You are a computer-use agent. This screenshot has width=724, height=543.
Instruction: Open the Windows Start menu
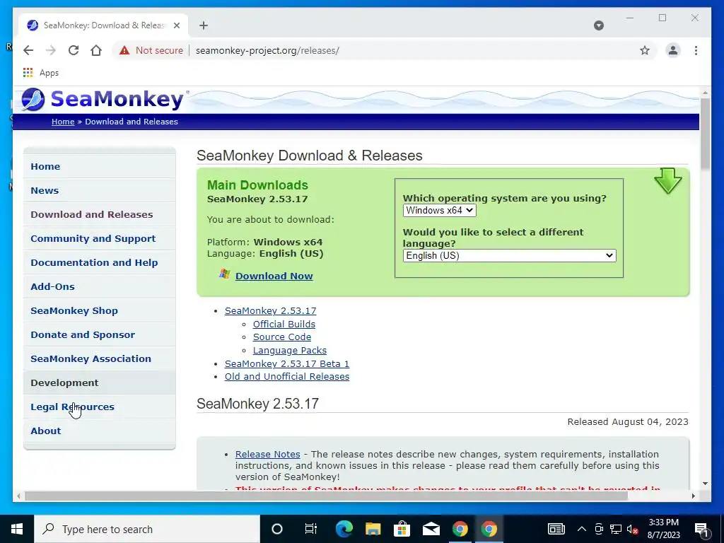tap(17, 529)
